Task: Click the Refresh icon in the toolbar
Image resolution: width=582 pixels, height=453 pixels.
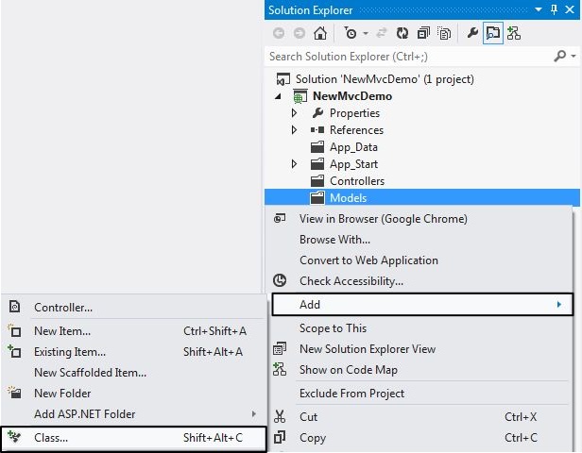Action: pos(402,33)
